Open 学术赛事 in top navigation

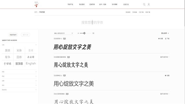[x=114, y=5]
